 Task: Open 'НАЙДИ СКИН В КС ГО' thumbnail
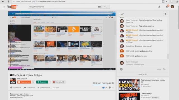[x=129, y=85]
